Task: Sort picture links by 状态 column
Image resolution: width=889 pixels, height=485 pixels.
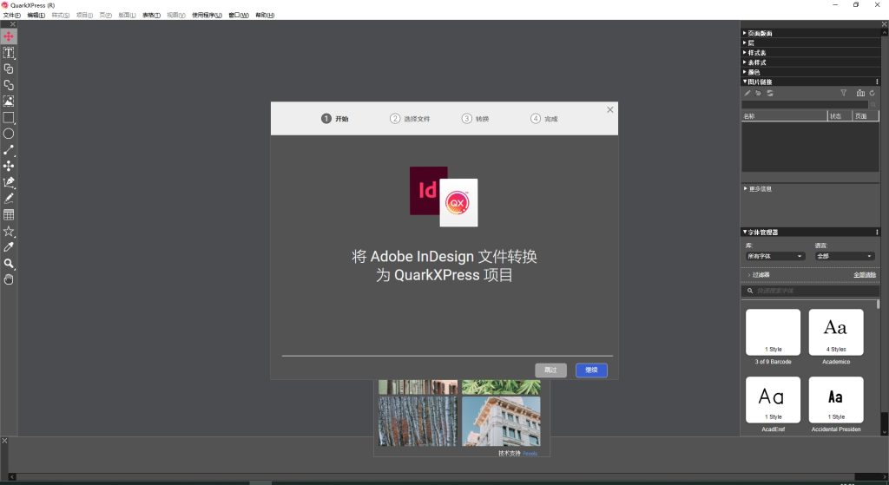Action: click(x=840, y=115)
